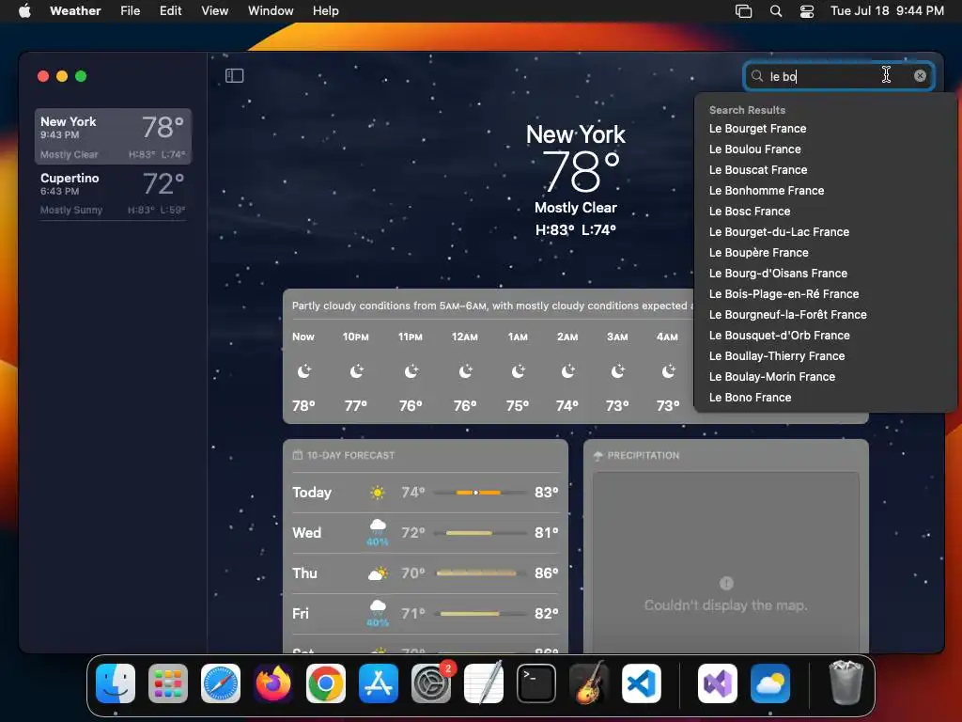
Task: Open Firefox from the Dock
Action: (273, 683)
